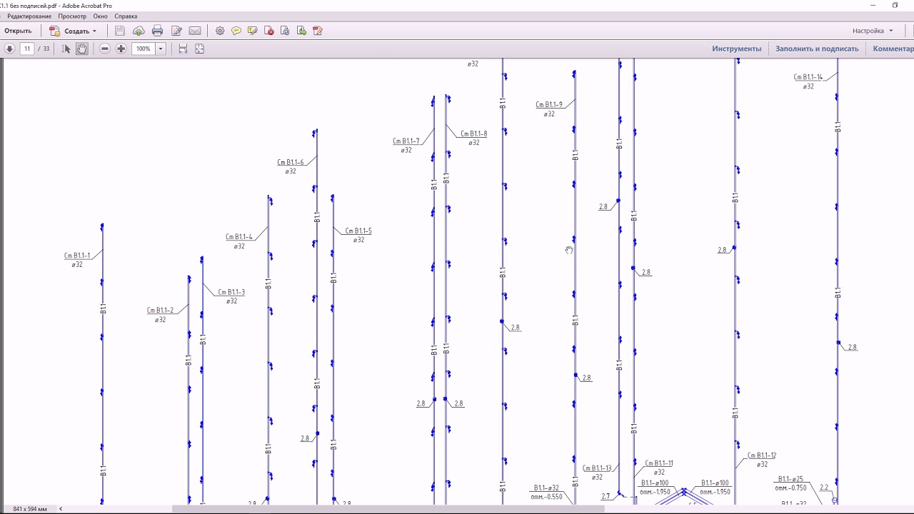Click the Ст В1.1-12 riser label
Viewport: 914px width, 514px height.
[762, 455]
